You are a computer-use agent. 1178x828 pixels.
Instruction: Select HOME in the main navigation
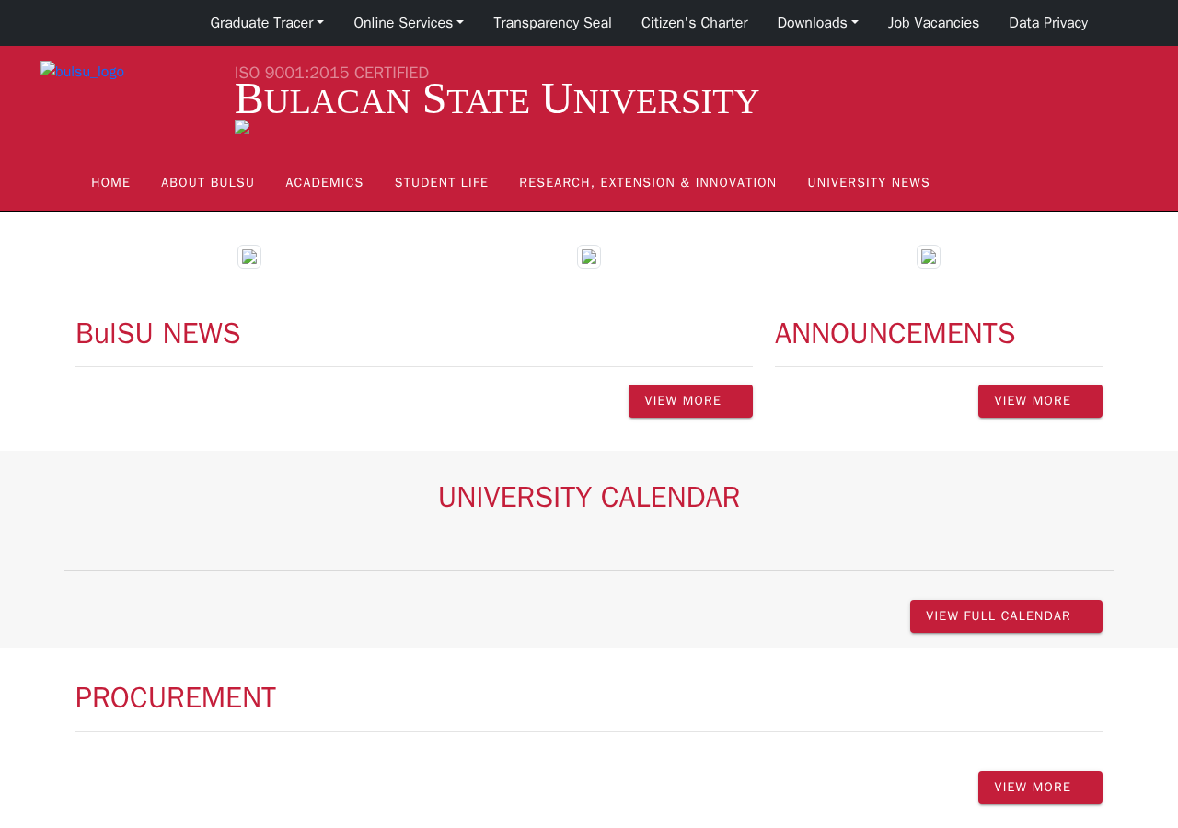[110, 183]
